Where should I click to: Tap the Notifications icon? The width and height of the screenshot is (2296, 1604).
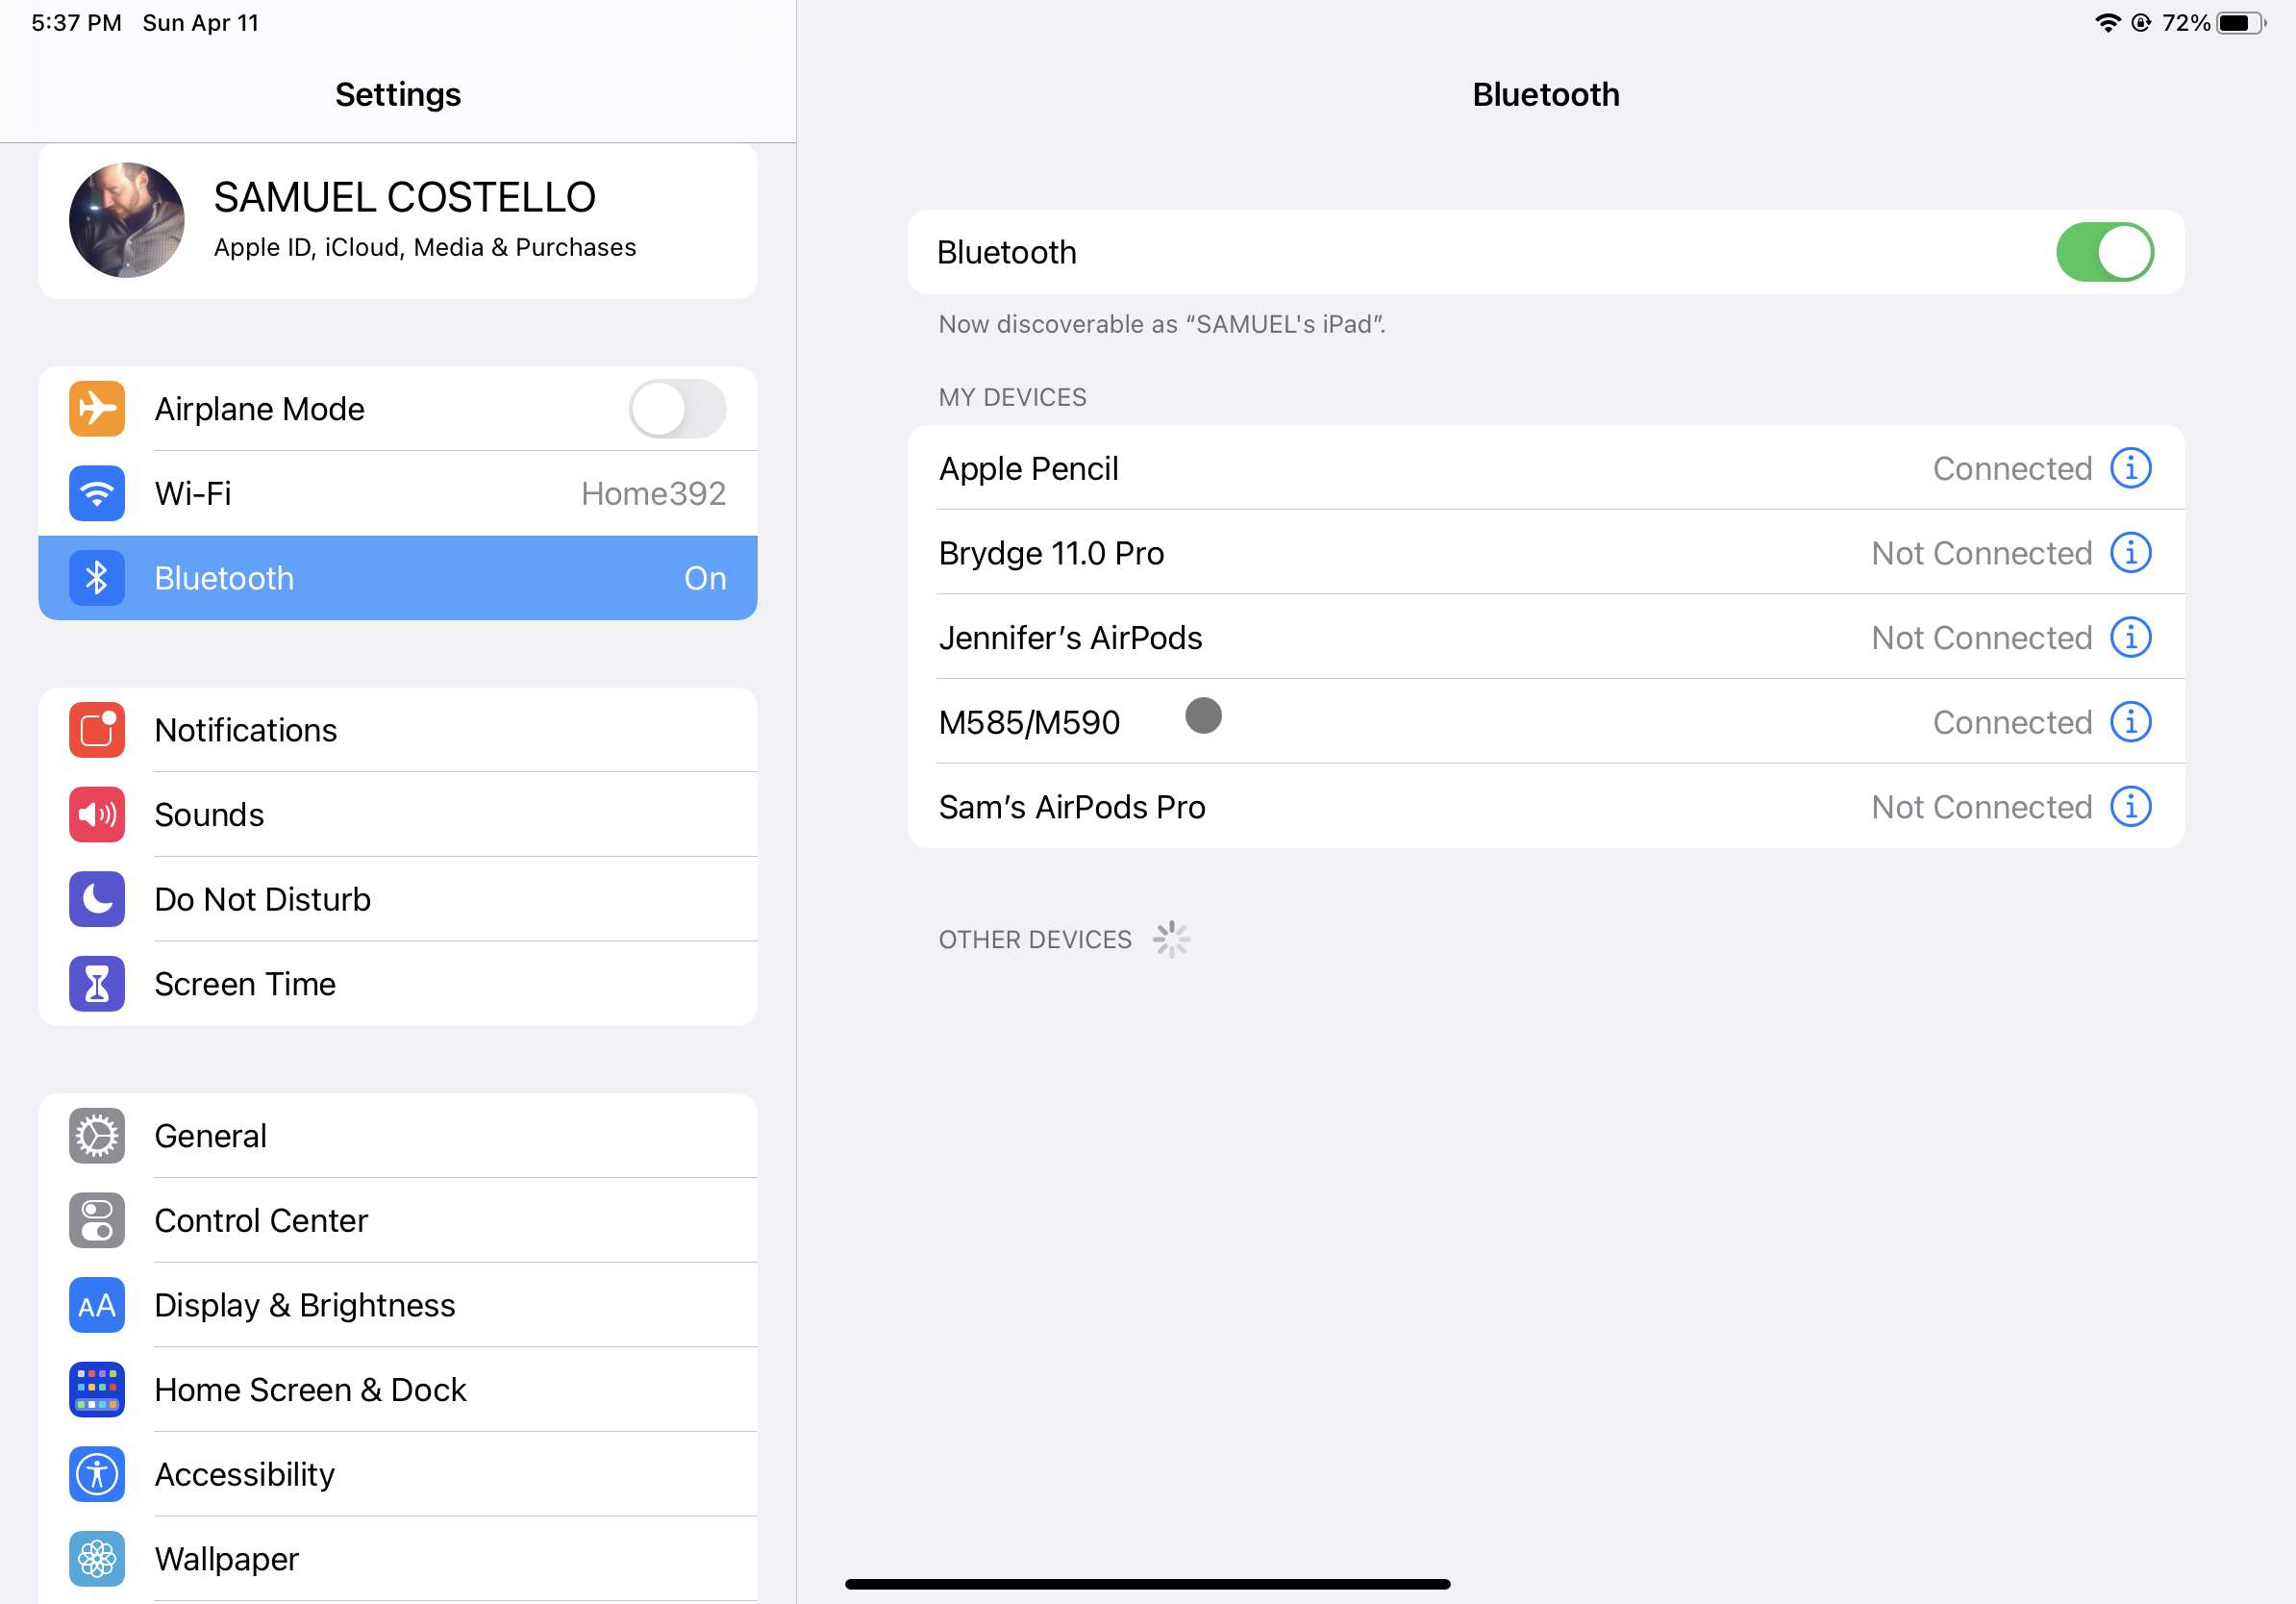pos(97,730)
